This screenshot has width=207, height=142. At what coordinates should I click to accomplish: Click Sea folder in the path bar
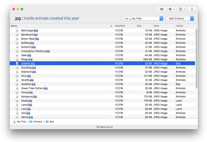point(50,122)
